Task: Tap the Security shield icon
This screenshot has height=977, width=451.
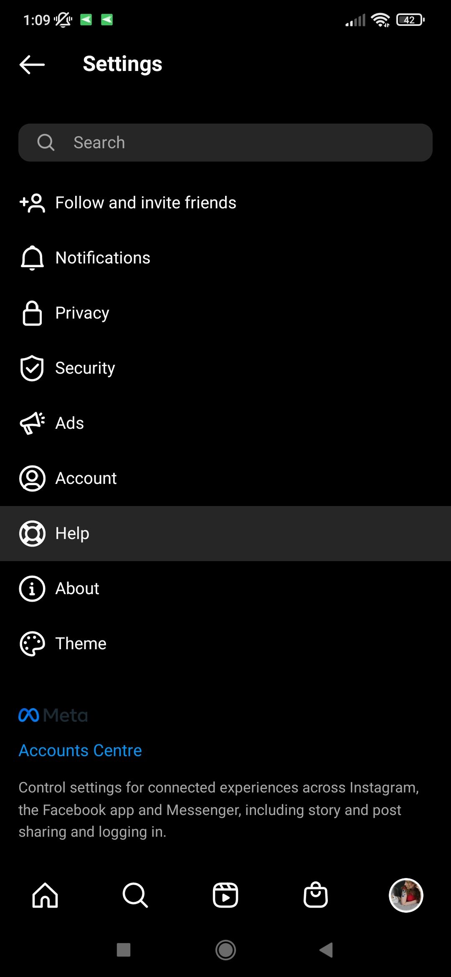Action: [x=32, y=368]
